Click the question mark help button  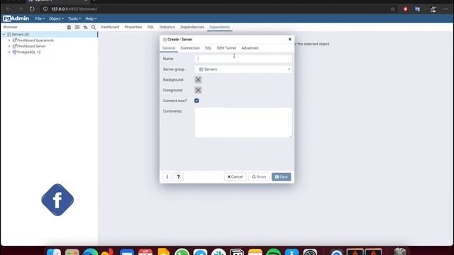[x=178, y=176]
